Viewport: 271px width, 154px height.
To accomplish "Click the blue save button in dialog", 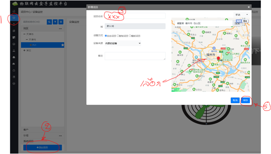I will (x=245, y=100).
